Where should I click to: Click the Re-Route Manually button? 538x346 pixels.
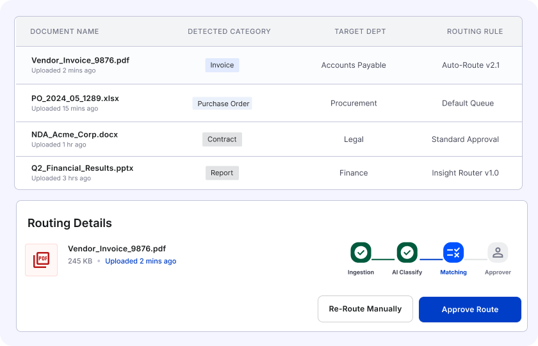(x=365, y=309)
